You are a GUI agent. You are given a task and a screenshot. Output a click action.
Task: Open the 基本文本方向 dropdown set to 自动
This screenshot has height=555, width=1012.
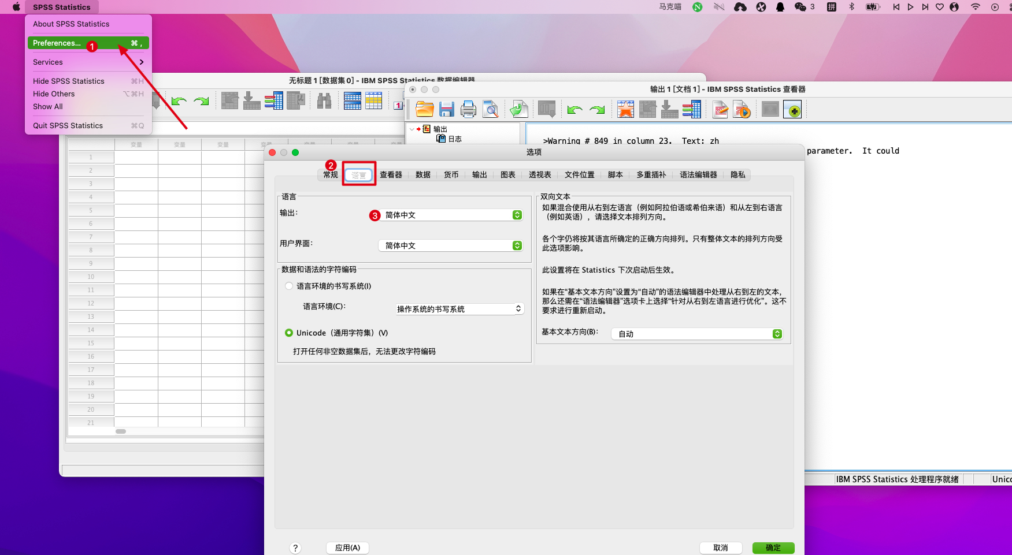tap(697, 334)
